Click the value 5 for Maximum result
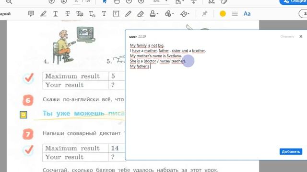Viewport: 307px width, 172px height. (x=113, y=76)
